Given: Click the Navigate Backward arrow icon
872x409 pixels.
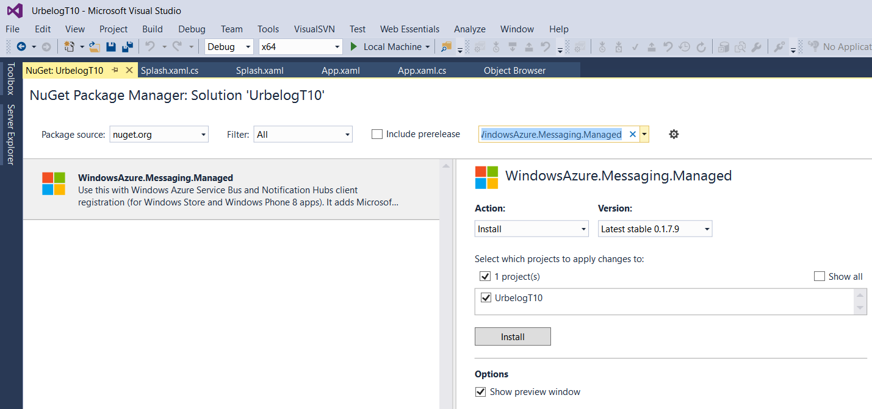Looking at the screenshot, I should (21, 47).
